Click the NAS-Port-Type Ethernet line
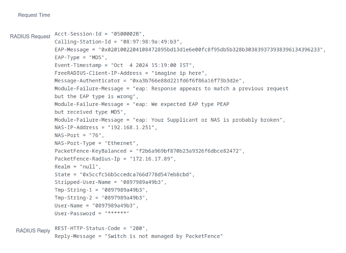This screenshot has height=253, width=346. (x=97, y=143)
